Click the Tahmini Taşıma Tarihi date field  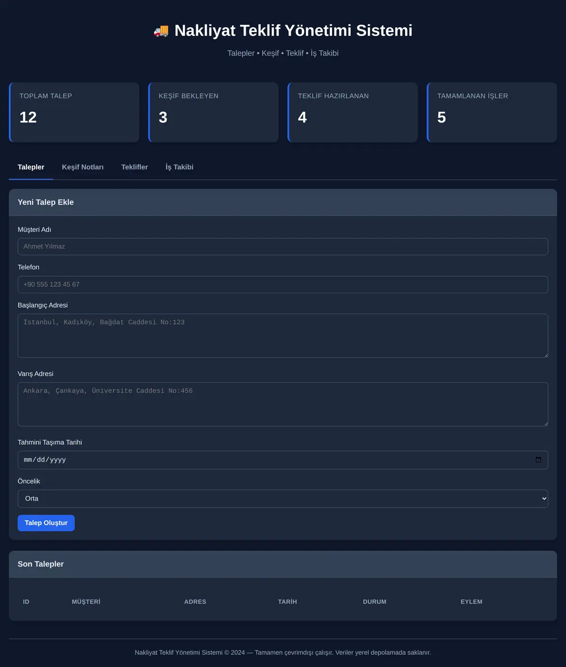[283, 460]
